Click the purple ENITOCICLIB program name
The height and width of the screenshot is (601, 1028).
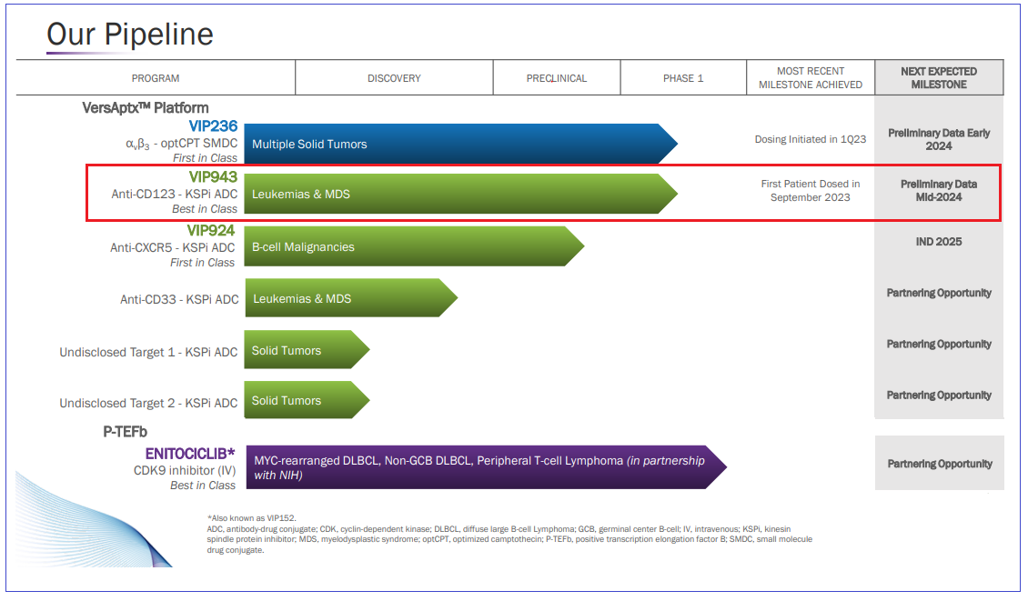click(190, 453)
